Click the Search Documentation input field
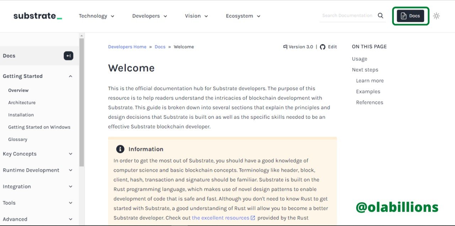The width and height of the screenshot is (455, 226). [x=348, y=16]
